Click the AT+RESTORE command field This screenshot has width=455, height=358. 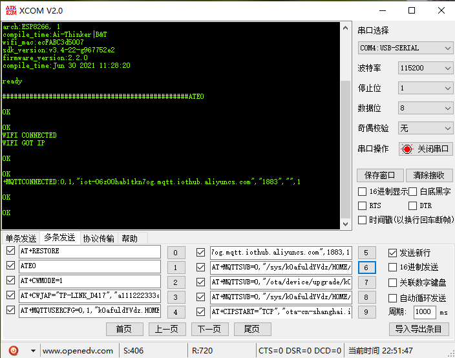coord(90,251)
